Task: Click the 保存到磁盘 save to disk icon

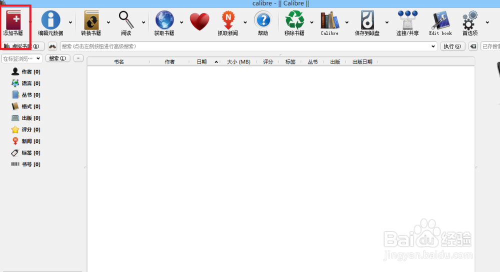Action: click(x=367, y=20)
